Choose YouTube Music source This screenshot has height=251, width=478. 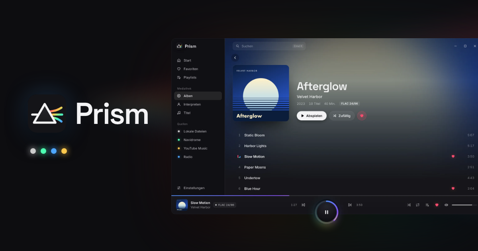198,148
